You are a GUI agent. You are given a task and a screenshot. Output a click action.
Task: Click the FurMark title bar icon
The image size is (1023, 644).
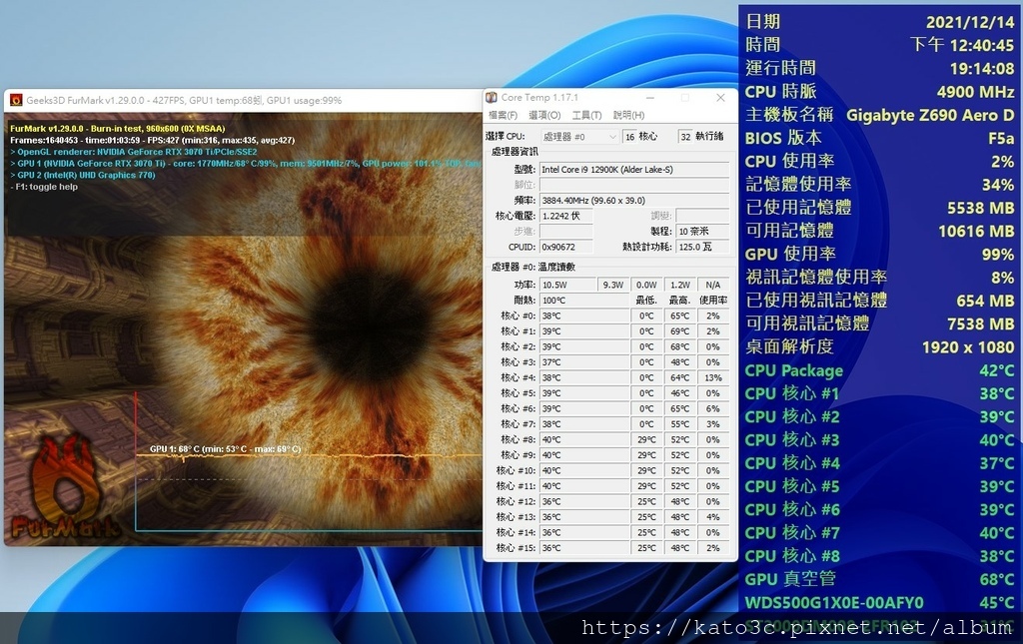point(16,100)
